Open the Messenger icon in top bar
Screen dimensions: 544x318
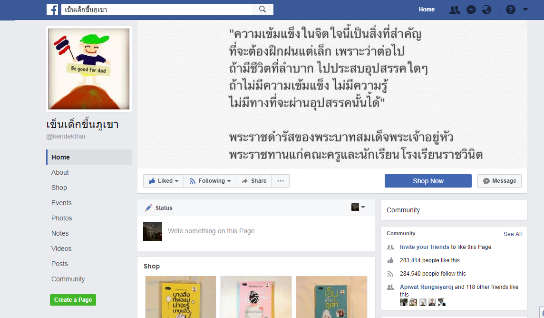(471, 10)
